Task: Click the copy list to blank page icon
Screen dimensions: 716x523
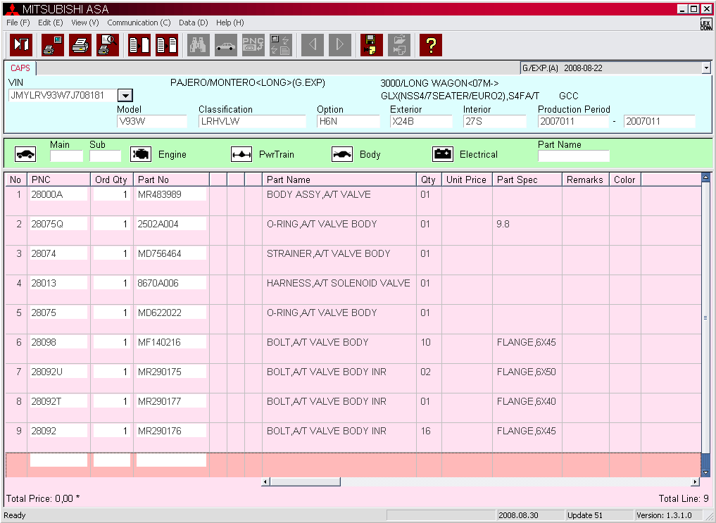Action: click(139, 45)
